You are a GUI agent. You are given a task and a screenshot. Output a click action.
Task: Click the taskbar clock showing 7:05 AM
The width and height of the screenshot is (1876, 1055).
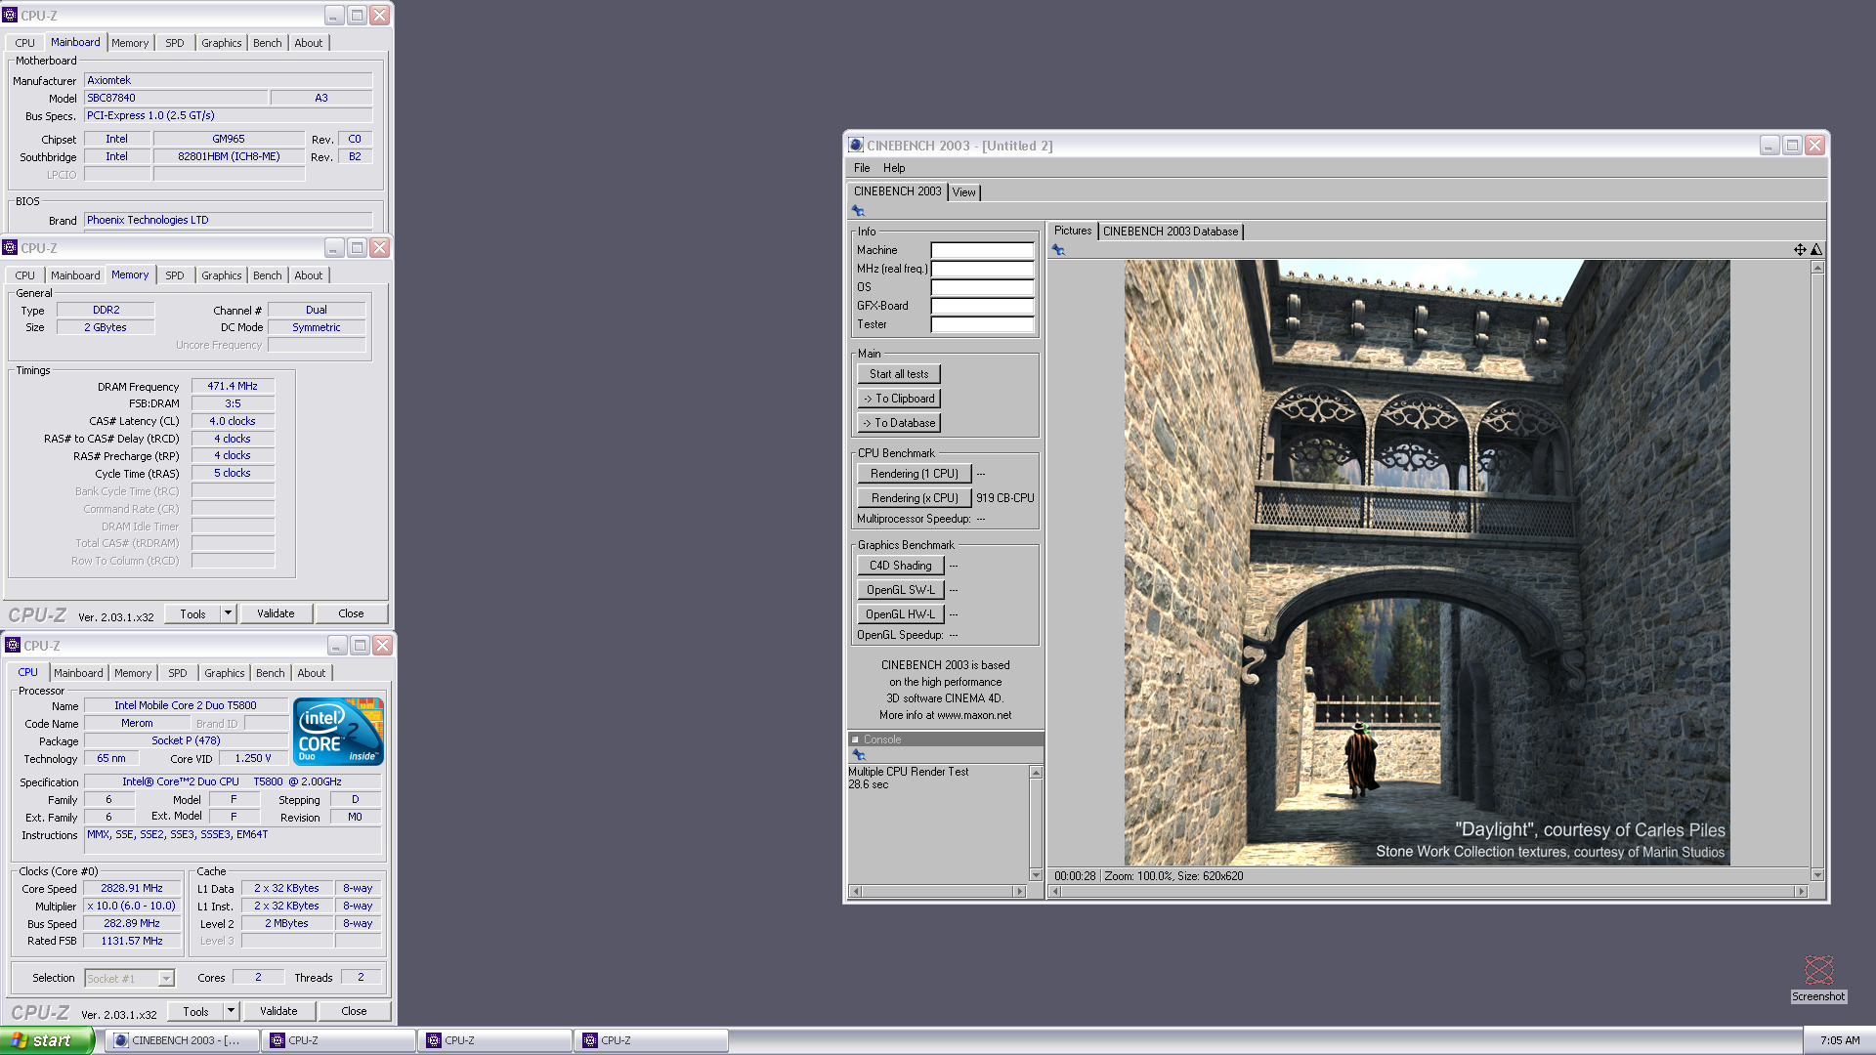(1840, 1040)
